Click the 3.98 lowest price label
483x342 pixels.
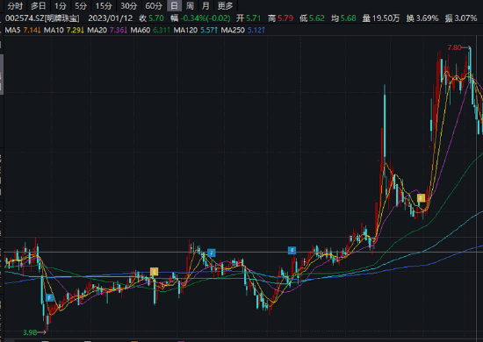30,332
